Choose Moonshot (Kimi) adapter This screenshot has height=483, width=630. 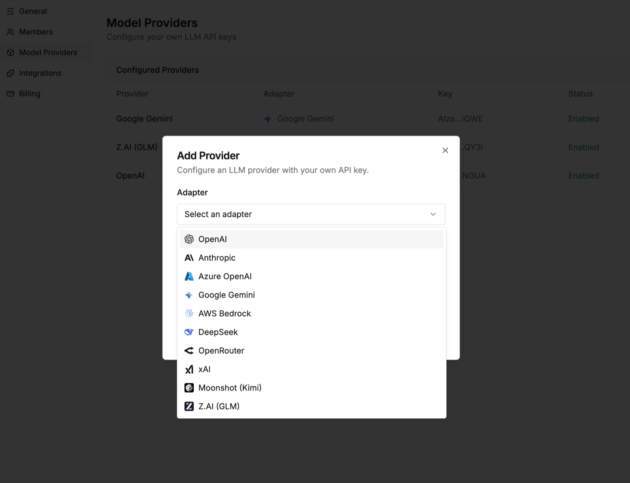(311, 388)
